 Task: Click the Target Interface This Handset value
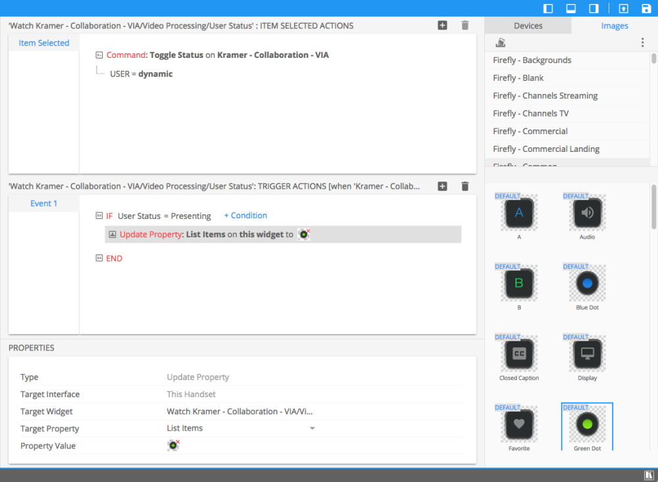coord(191,395)
